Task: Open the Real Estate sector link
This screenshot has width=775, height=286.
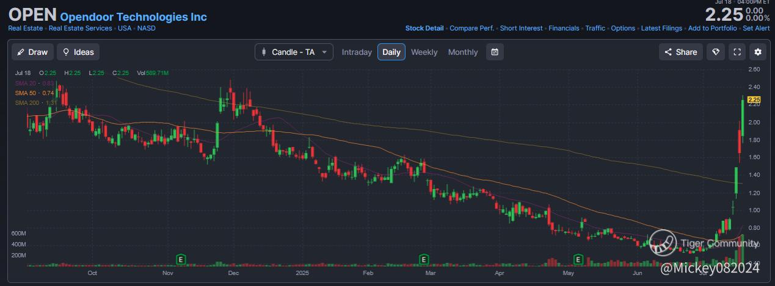Action: click(x=26, y=28)
